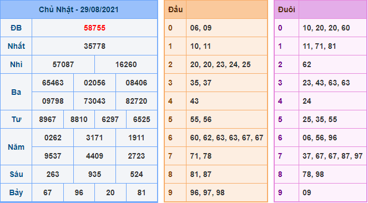Click the Nhì row label
The image size is (368, 203).
[16, 64]
